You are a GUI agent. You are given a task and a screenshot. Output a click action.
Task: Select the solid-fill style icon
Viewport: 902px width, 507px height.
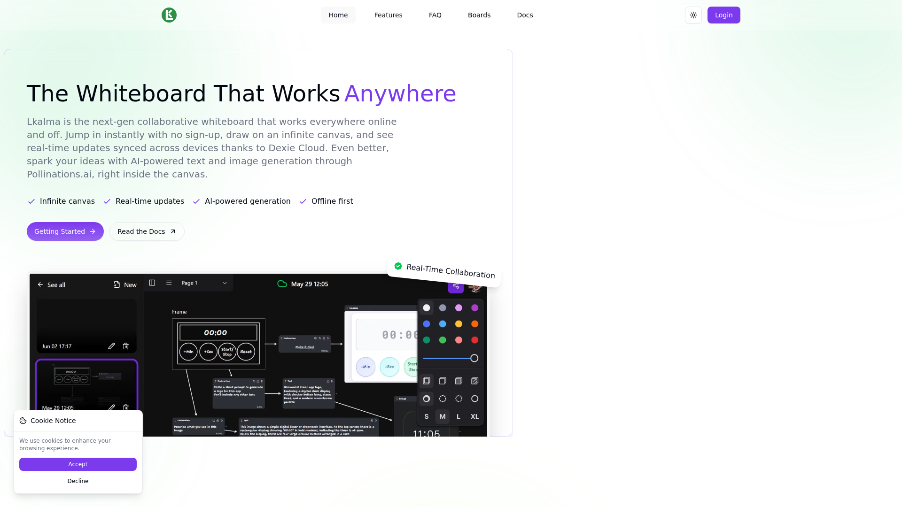pyautogui.click(x=459, y=381)
